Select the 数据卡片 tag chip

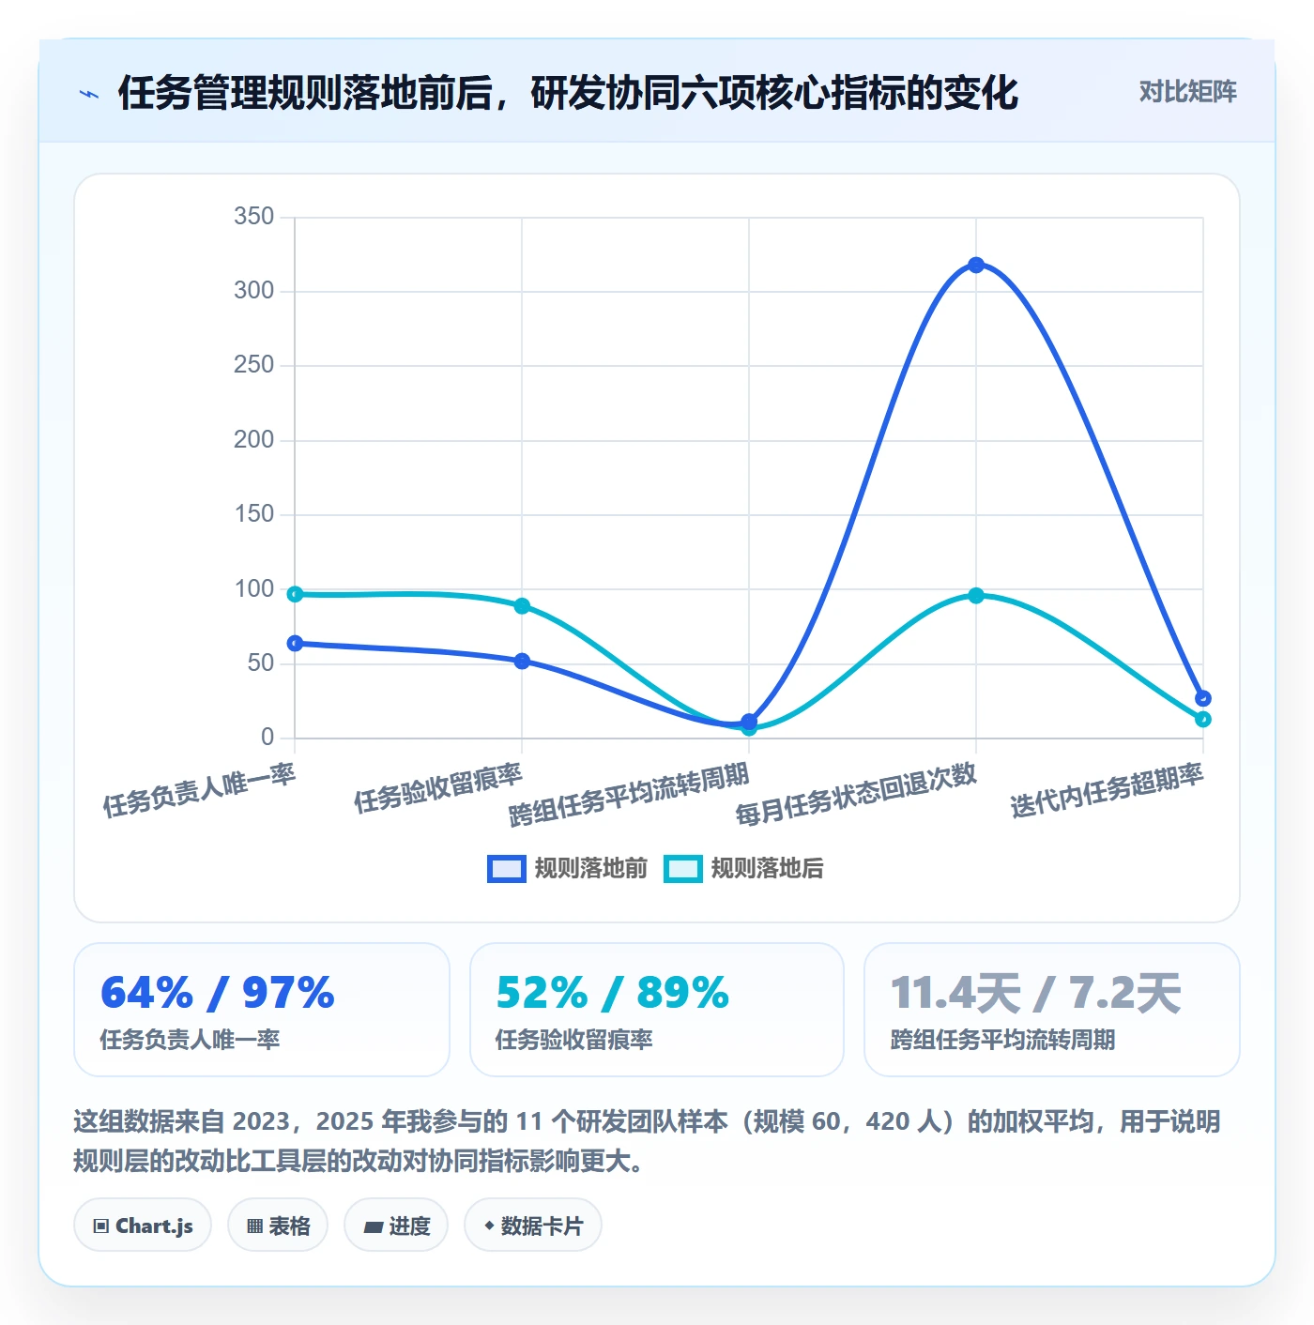tap(533, 1226)
